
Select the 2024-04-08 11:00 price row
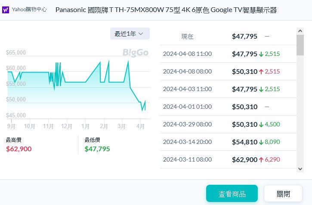(228, 54)
